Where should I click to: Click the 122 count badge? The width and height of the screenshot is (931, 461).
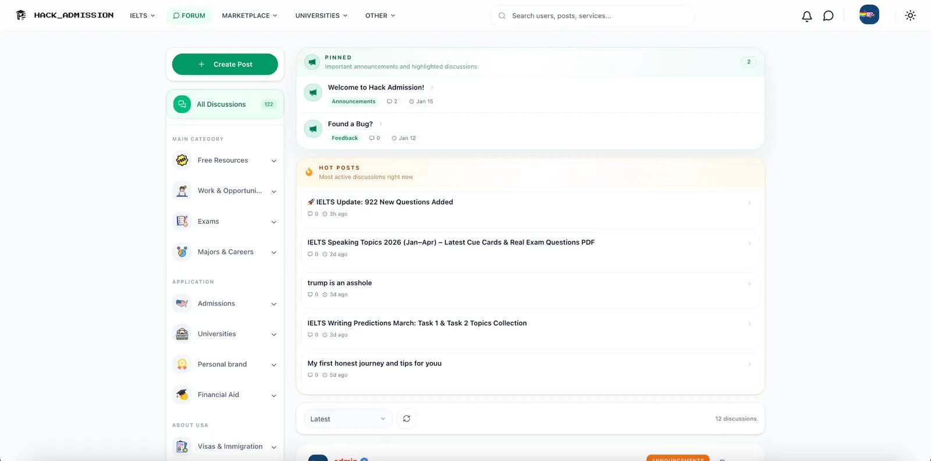pos(268,104)
